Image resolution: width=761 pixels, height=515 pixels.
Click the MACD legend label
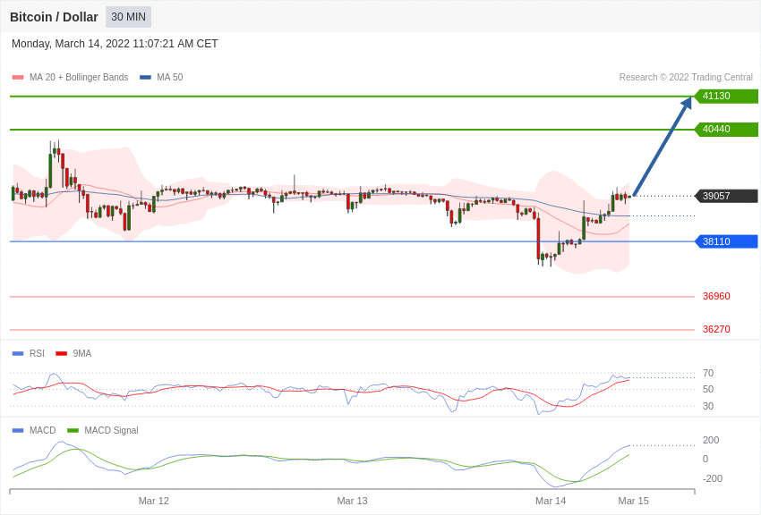[x=43, y=430]
